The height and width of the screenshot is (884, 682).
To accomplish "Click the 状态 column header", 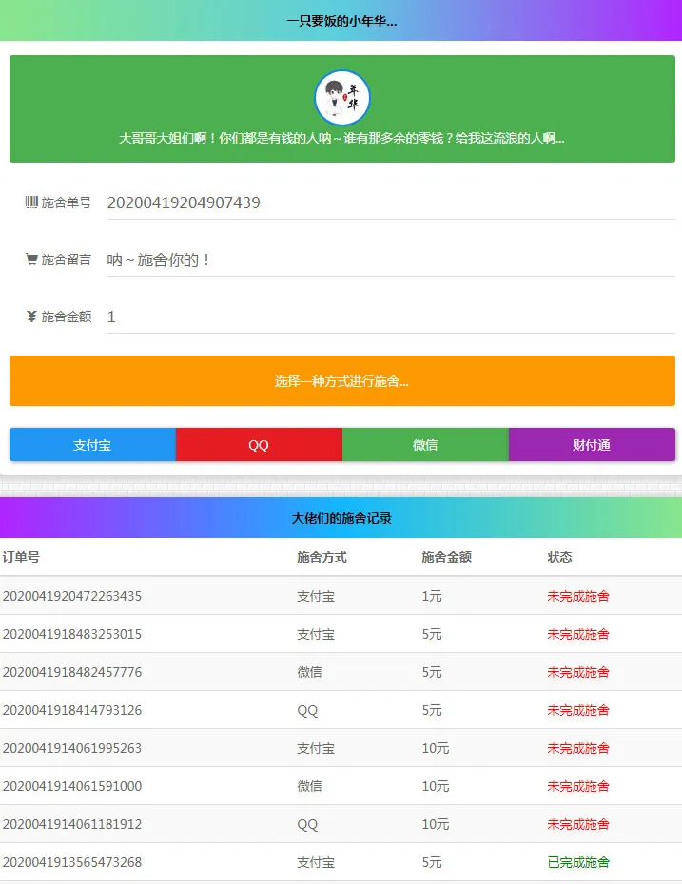I will [559, 557].
